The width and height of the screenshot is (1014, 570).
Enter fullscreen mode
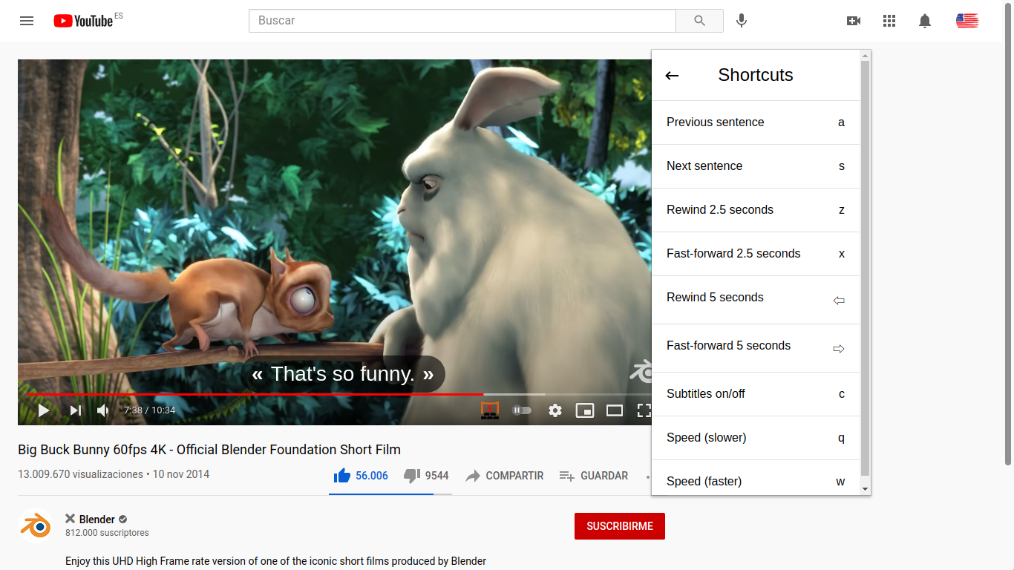pos(644,410)
